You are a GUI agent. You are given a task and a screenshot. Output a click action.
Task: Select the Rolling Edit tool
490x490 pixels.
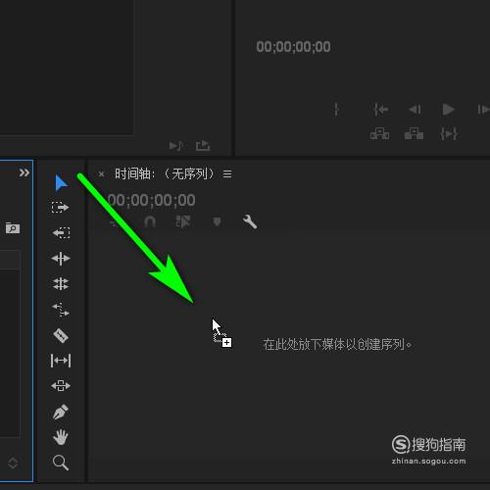point(61,284)
